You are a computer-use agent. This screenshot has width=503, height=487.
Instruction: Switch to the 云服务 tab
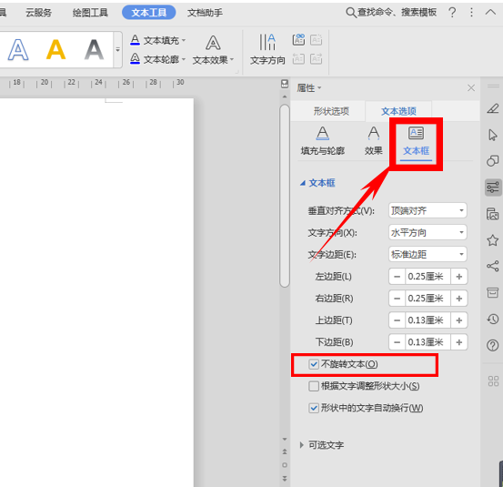(38, 13)
